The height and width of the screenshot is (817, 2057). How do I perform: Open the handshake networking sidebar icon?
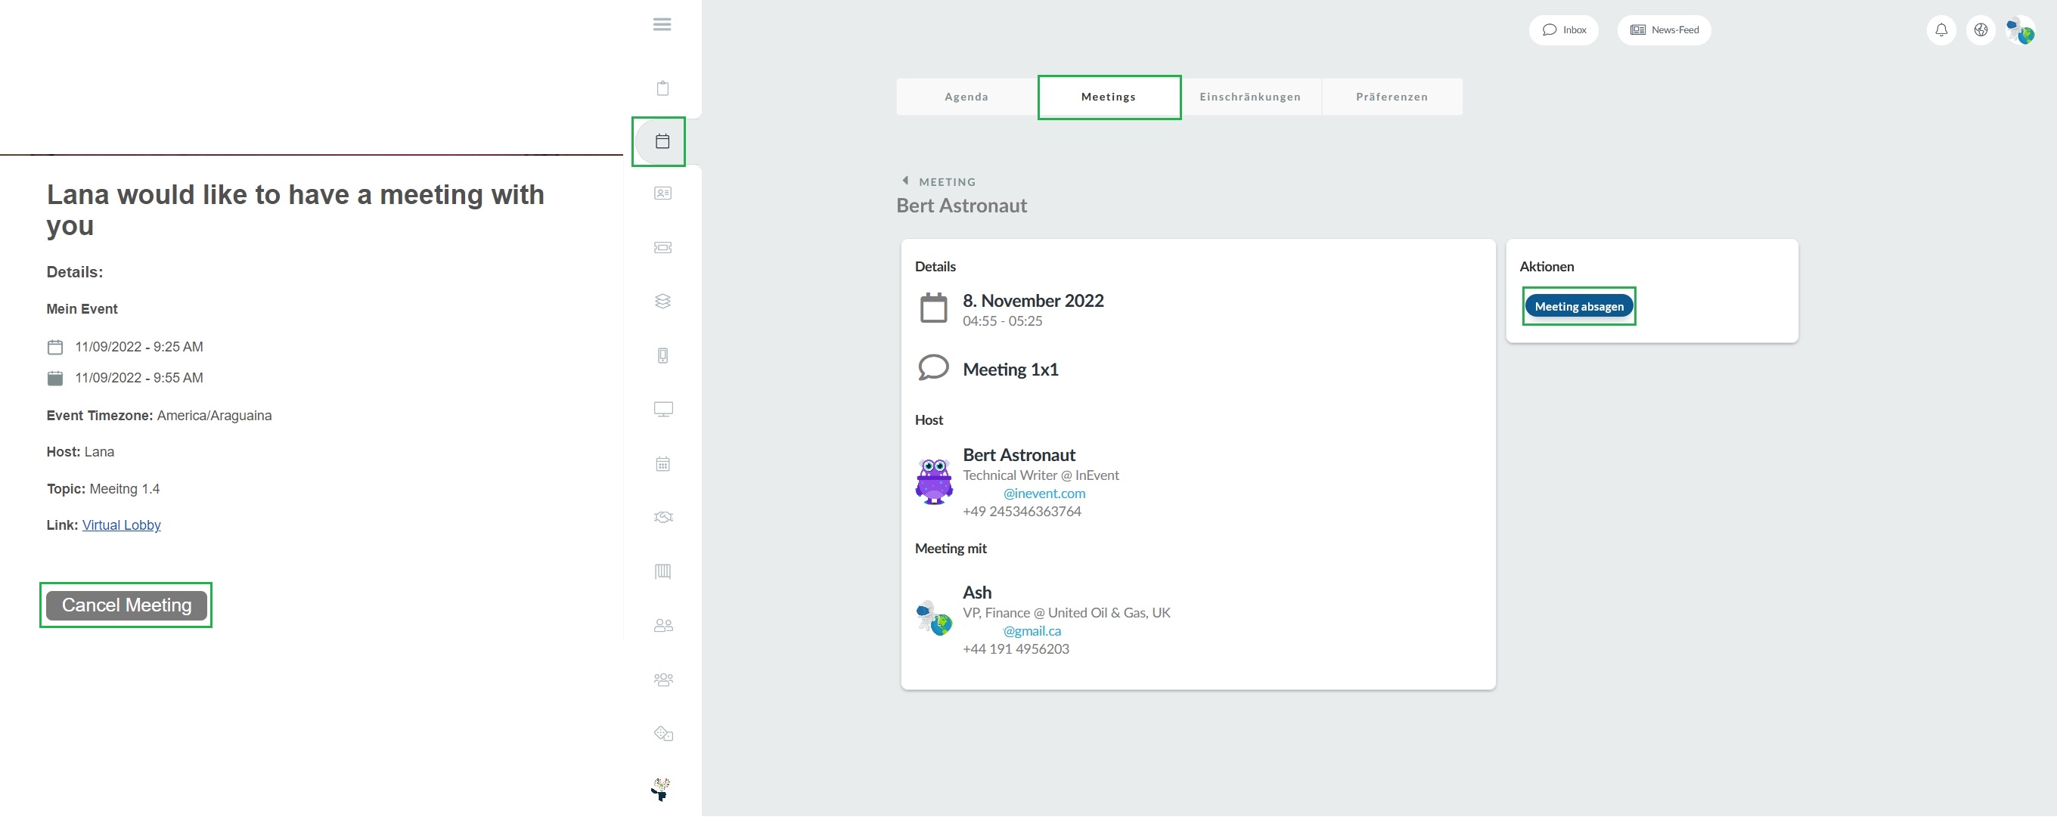(x=662, y=517)
